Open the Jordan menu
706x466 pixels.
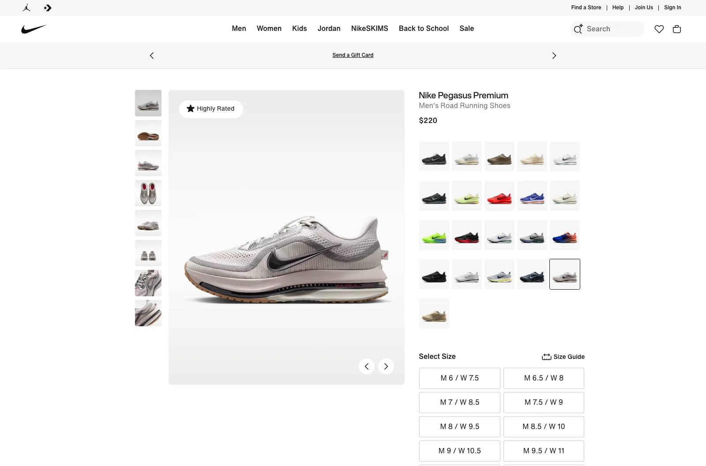pyautogui.click(x=329, y=29)
